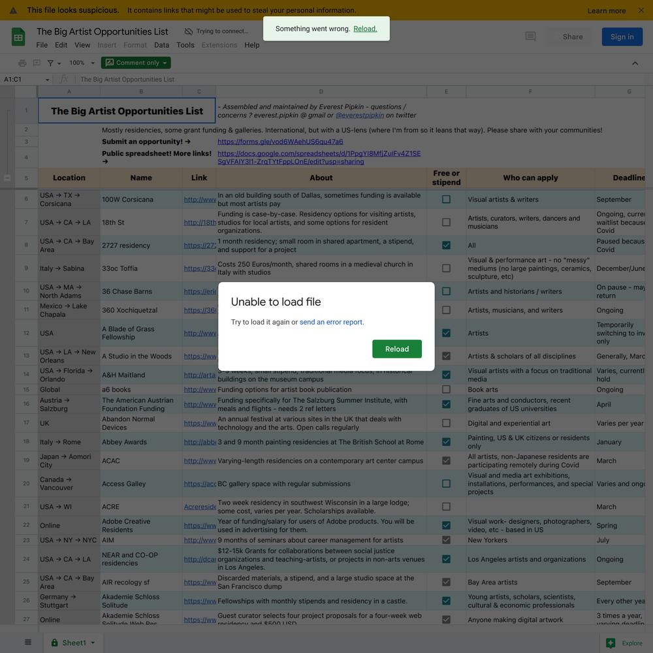Open the Google Sheets home logo

pos(18,37)
